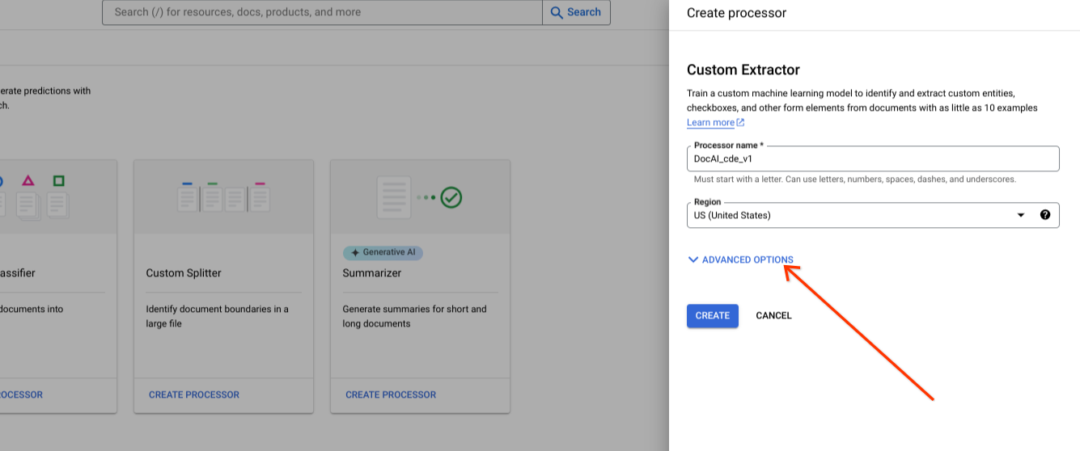Focus the Processor name text field
Screen dimensions: 1080x451
pos(872,158)
